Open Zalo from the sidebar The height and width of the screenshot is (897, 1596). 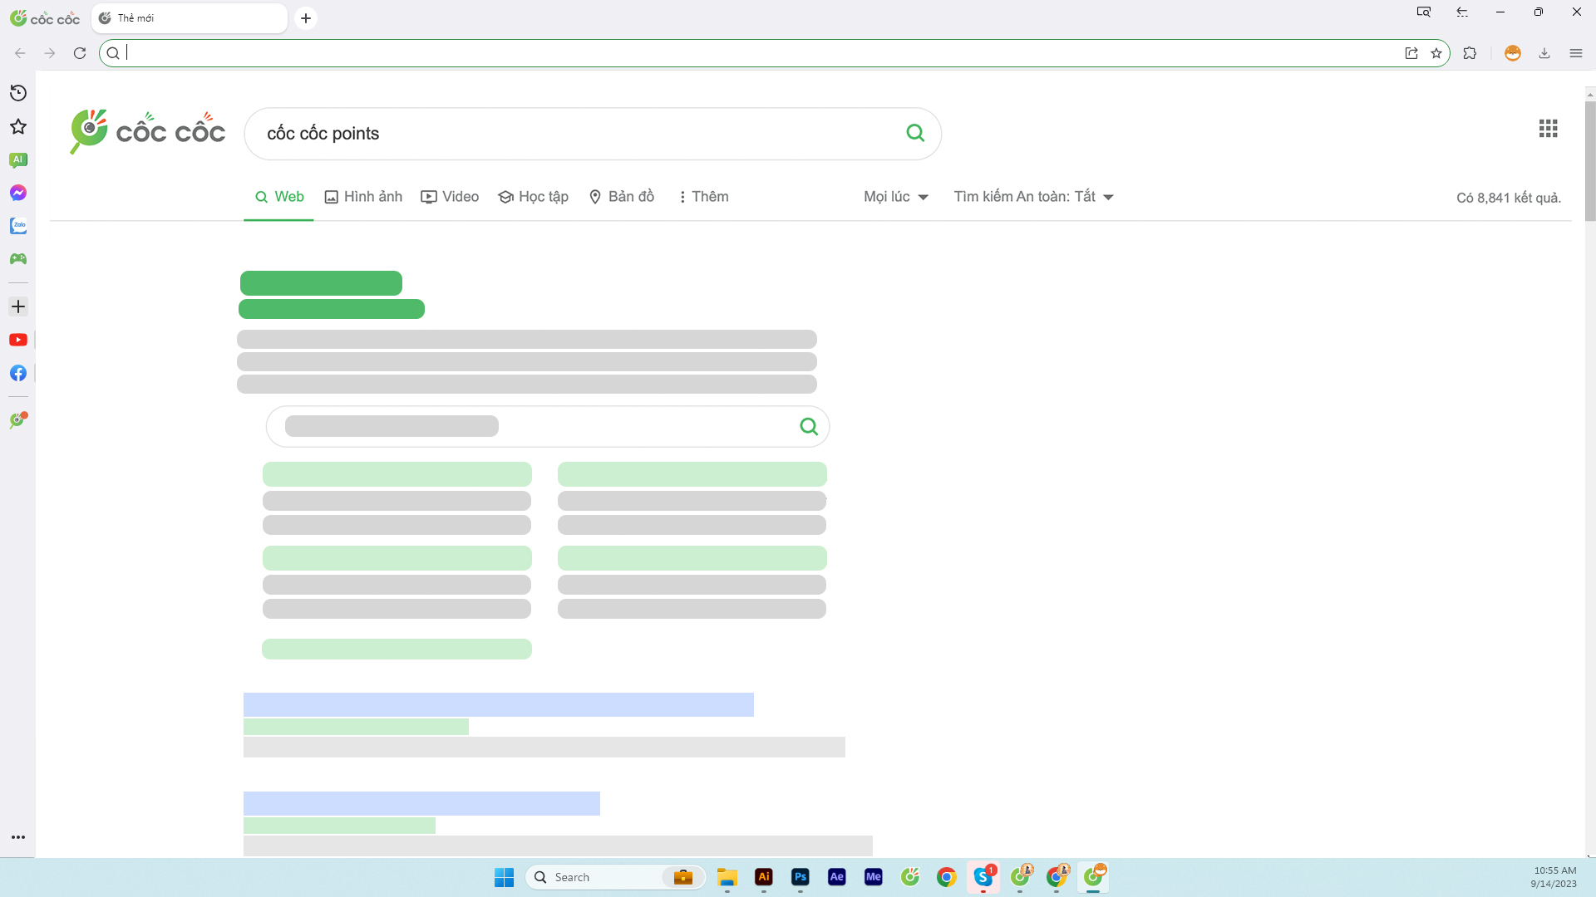pyautogui.click(x=18, y=226)
